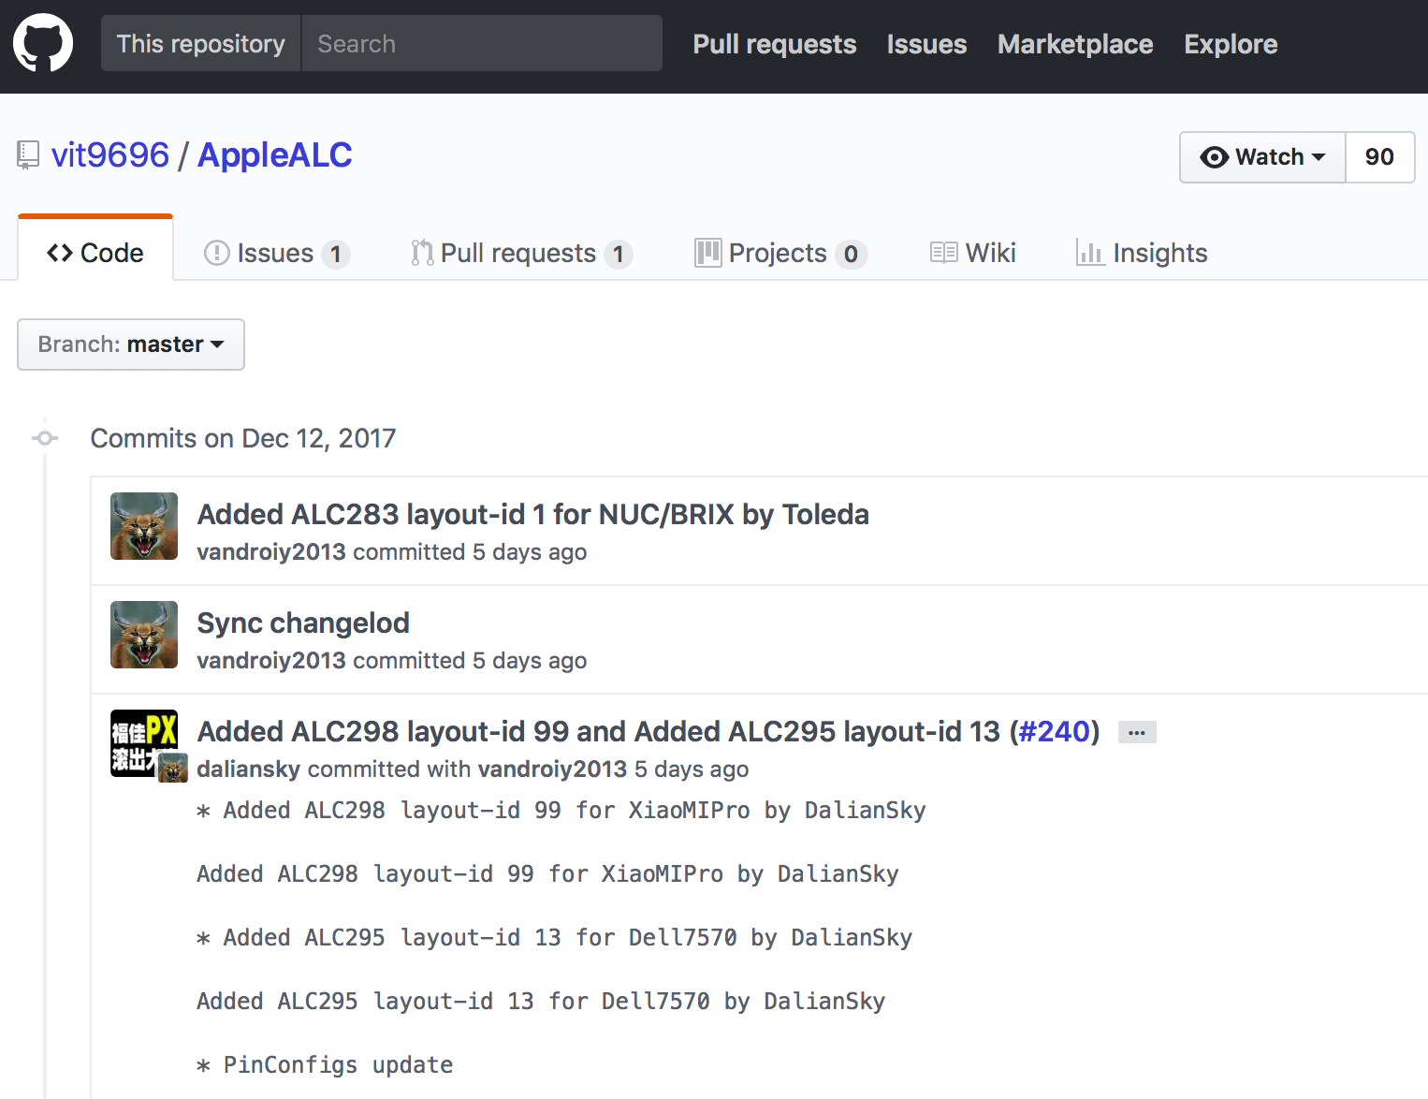Click line '* PinConfigs update'
Screen dimensions: 1428x1099
pos(325,1065)
